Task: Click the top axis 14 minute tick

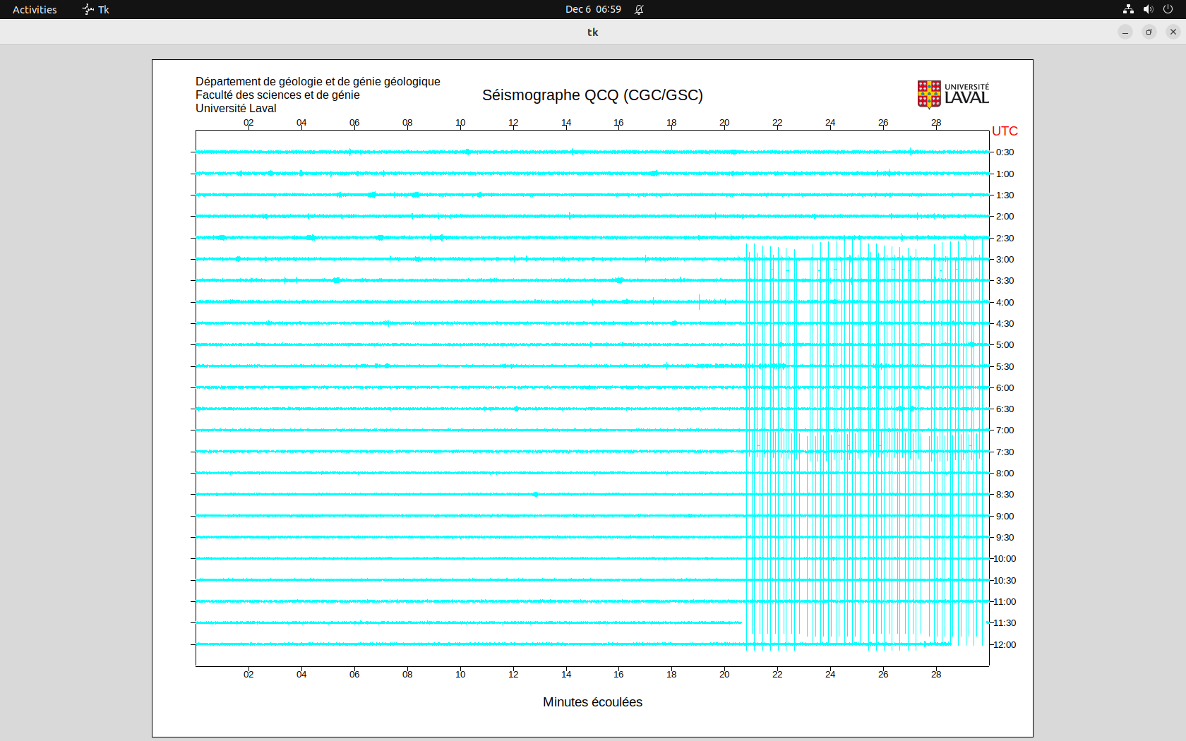Action: [x=566, y=123]
